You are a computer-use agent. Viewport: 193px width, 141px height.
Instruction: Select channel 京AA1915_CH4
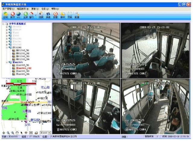[23, 74]
